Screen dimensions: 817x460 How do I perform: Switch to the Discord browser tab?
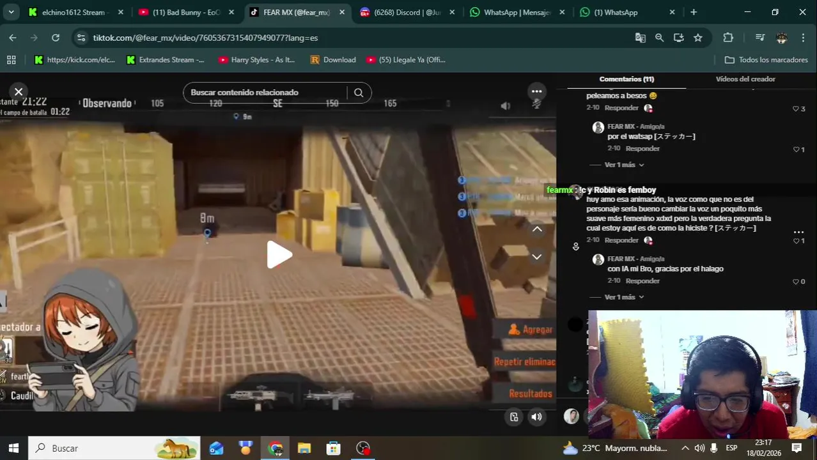[x=407, y=12]
